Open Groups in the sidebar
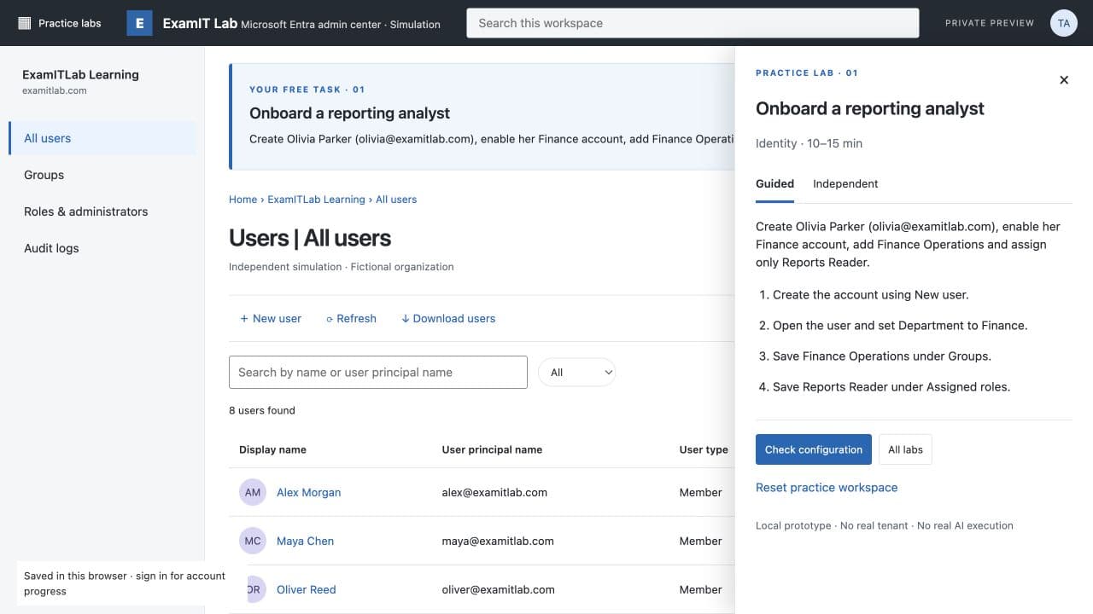This screenshot has width=1093, height=614. click(102, 175)
